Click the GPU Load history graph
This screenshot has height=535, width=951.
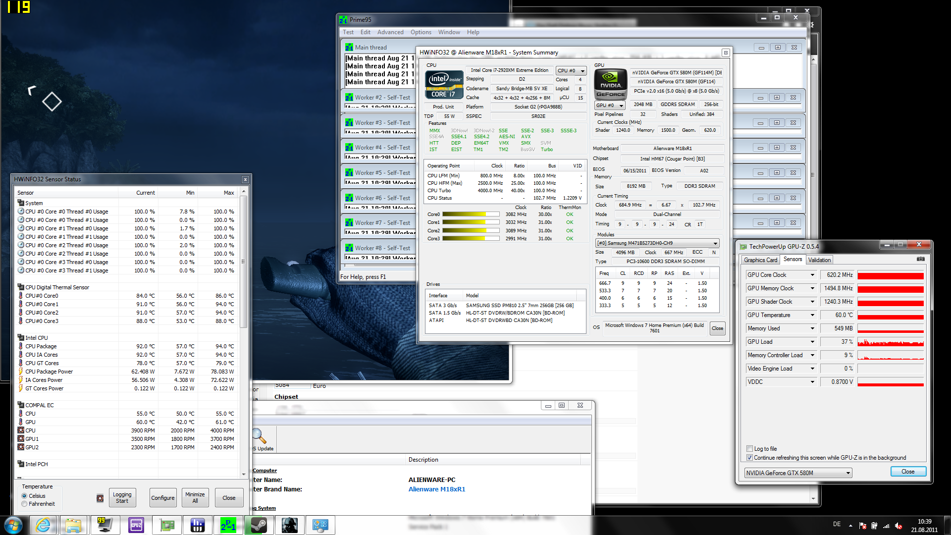[x=890, y=342]
